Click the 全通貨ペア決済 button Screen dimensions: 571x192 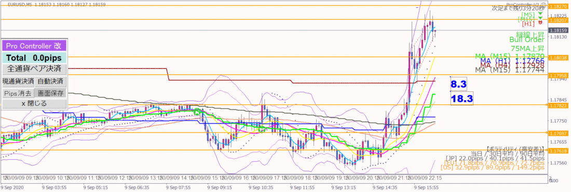coord(34,68)
